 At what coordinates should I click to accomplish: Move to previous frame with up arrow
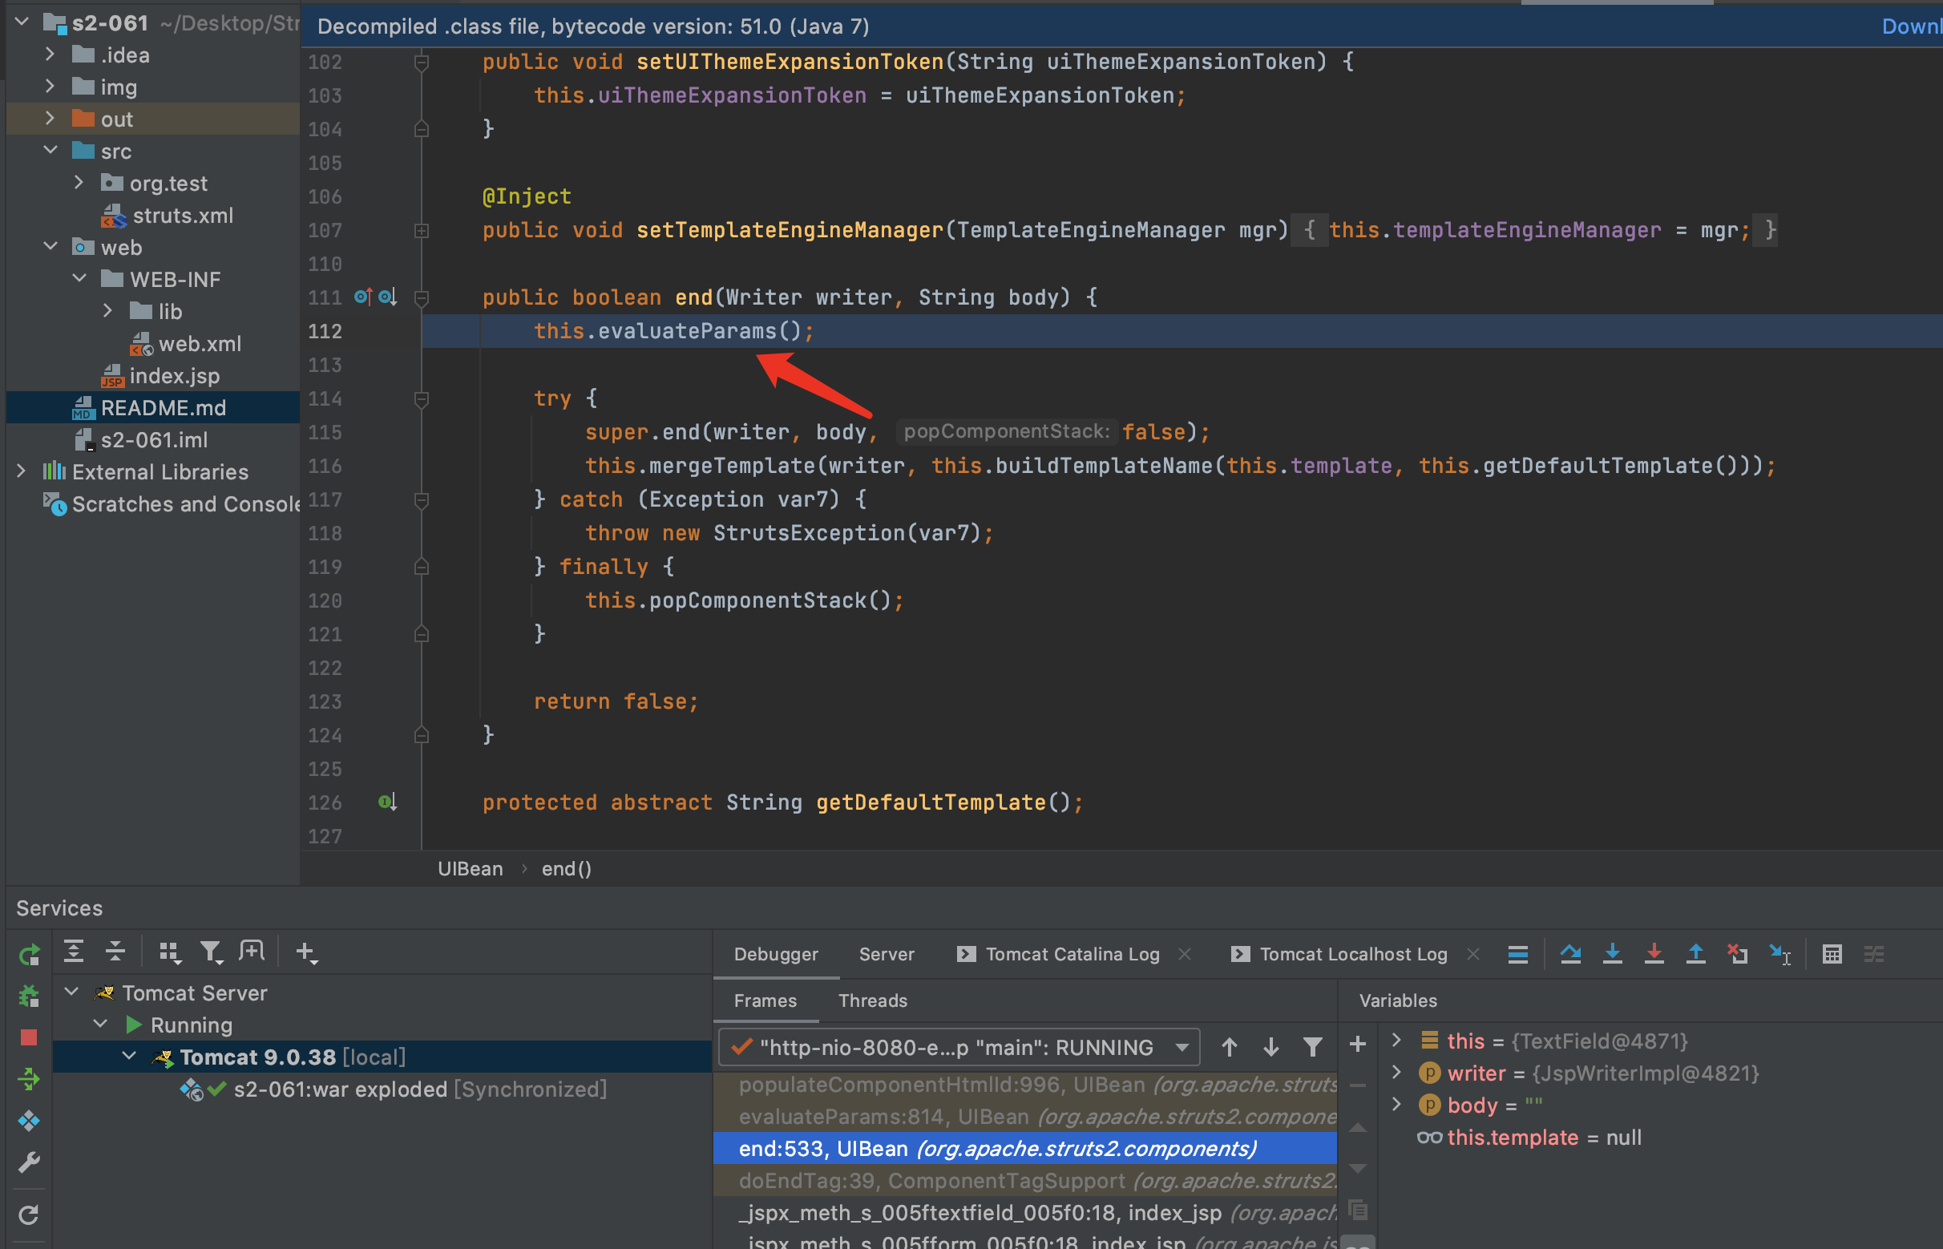pos(1230,1047)
